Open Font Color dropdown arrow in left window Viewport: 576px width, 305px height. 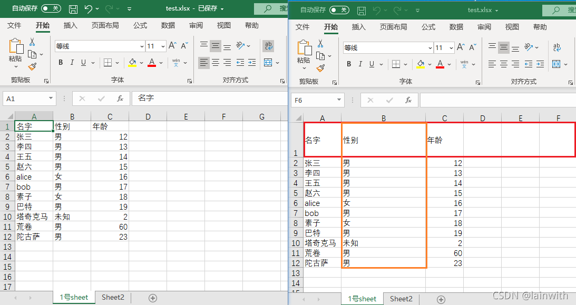click(161, 63)
